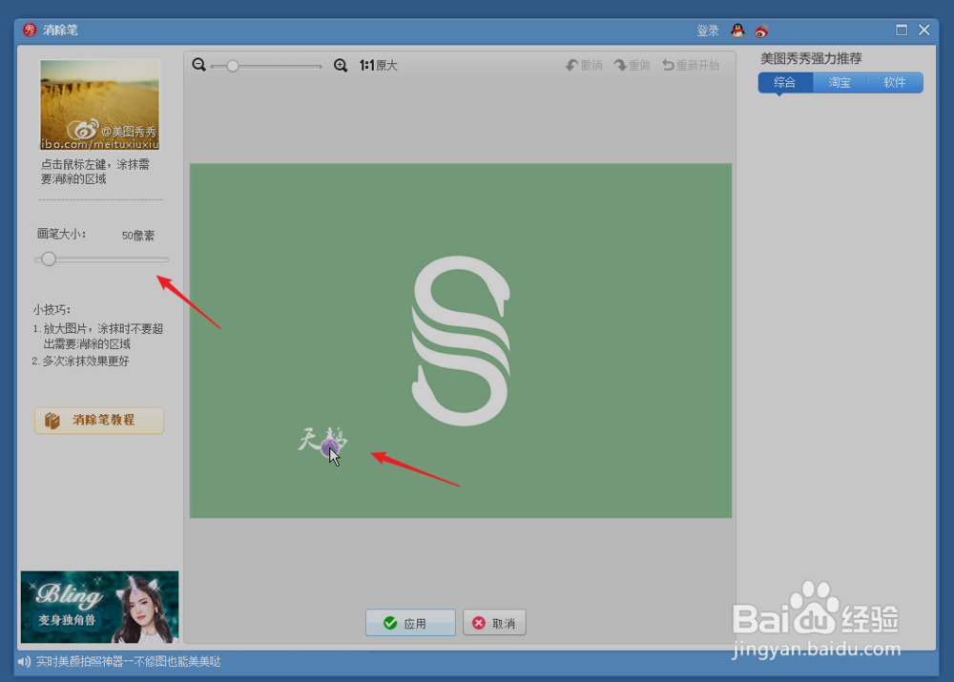
Task: Click the zoom in magnifier icon
Action: pos(341,65)
